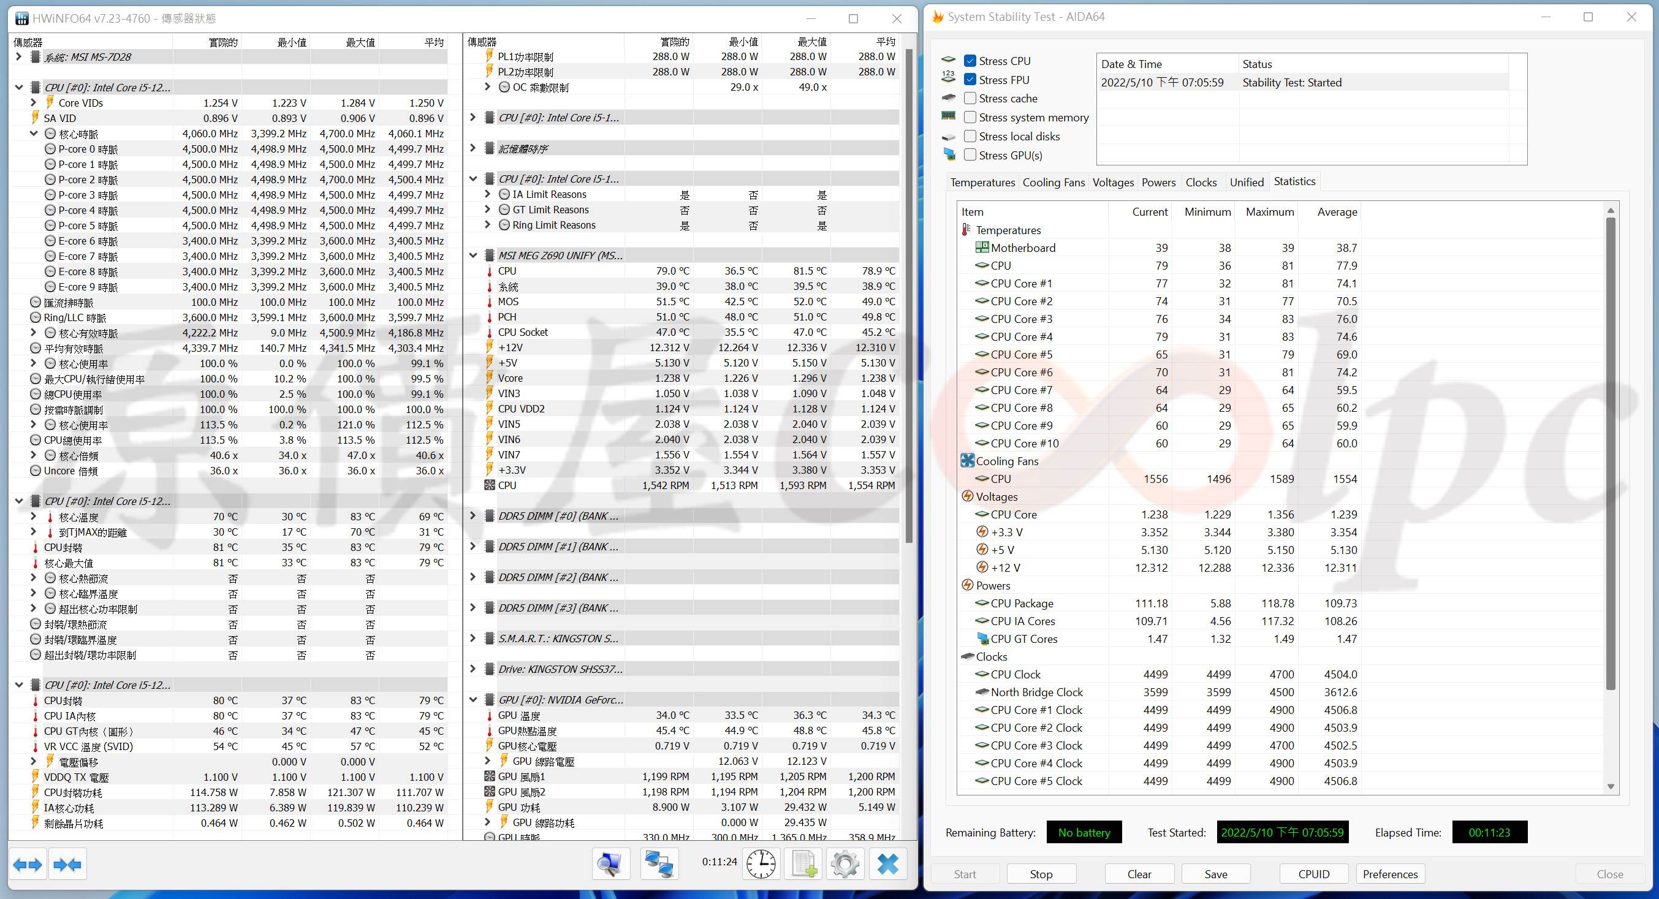Enable Stress system memory checkbox

pyautogui.click(x=970, y=117)
